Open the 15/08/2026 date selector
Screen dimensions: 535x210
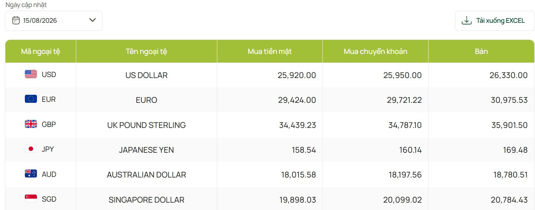pos(54,21)
